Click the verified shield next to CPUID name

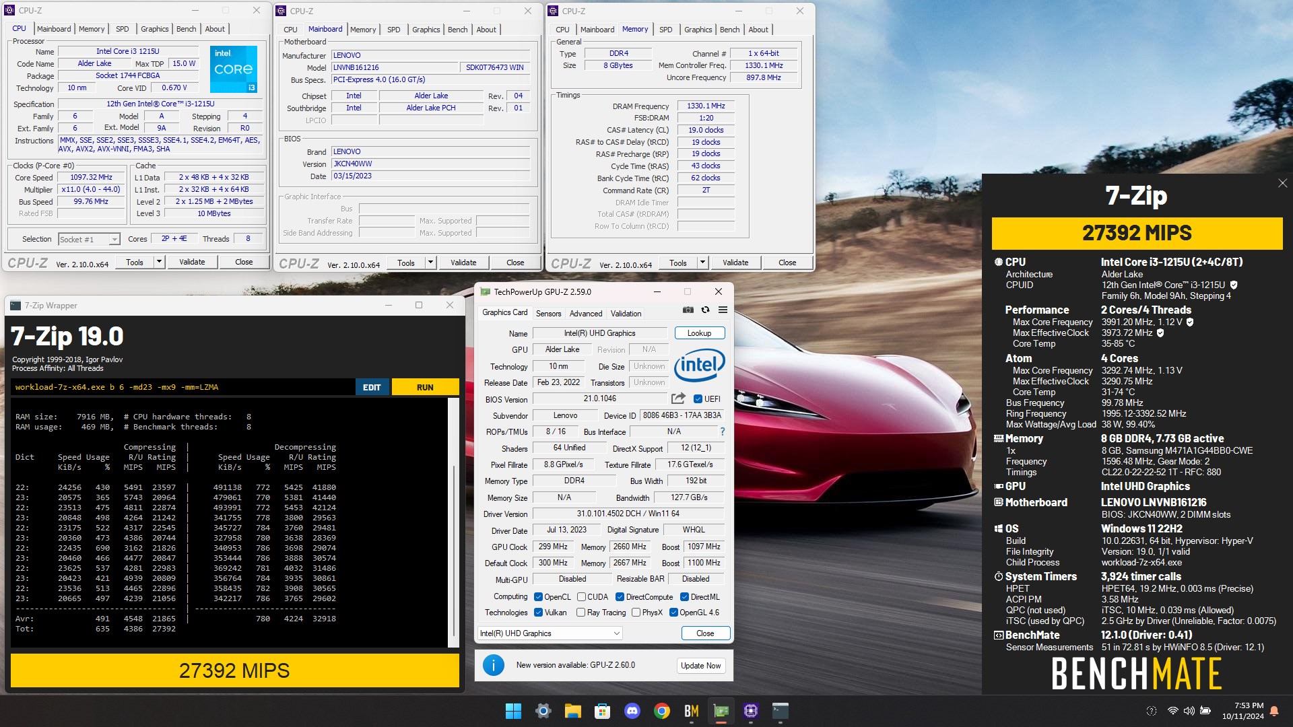coord(1234,285)
